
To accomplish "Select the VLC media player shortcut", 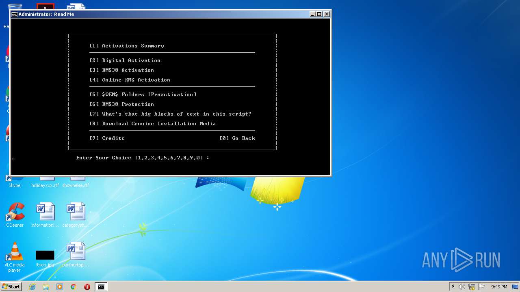I will tap(15, 257).
